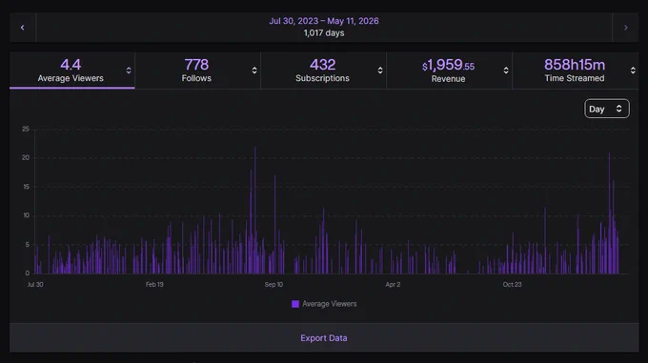This screenshot has height=363, width=648.
Task: Open Average Viewers metric switcher arrows
Action: (x=129, y=71)
